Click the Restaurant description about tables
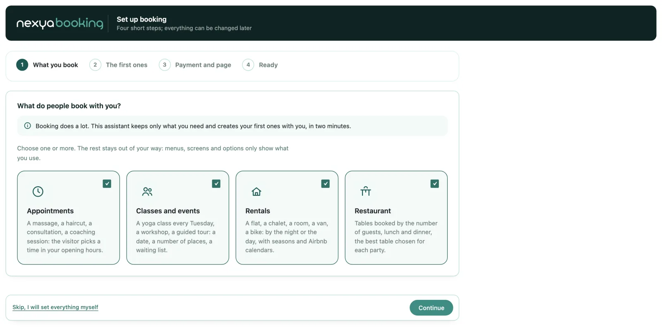 tap(396, 237)
